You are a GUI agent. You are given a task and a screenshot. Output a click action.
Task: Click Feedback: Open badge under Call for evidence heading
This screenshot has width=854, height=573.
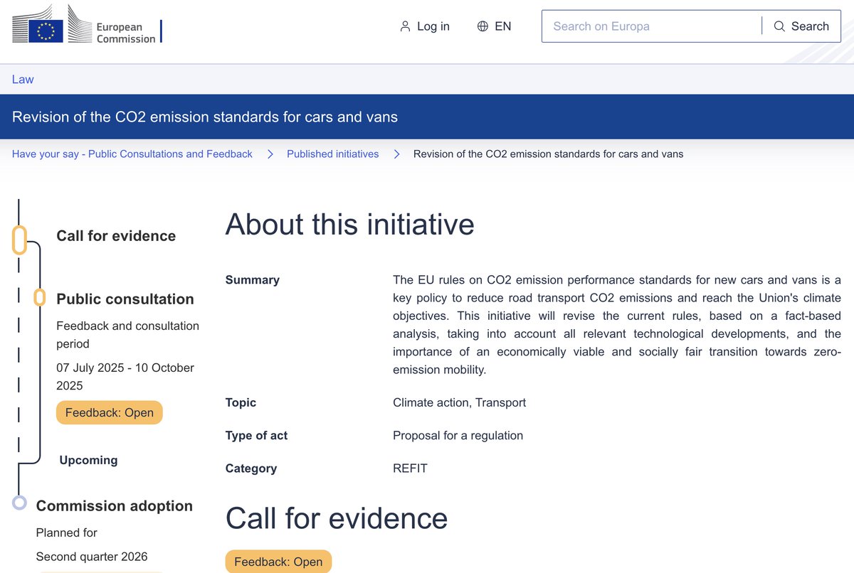(x=278, y=561)
